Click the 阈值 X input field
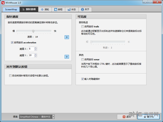The image size is (163, 122). (x=31, y=49)
